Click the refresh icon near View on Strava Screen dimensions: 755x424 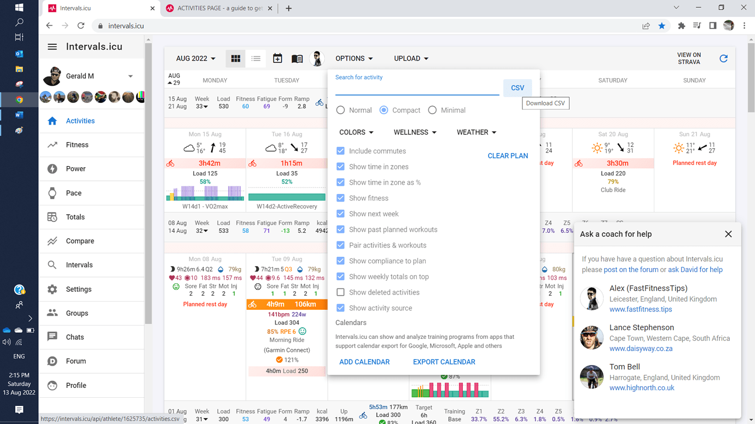pos(723,58)
